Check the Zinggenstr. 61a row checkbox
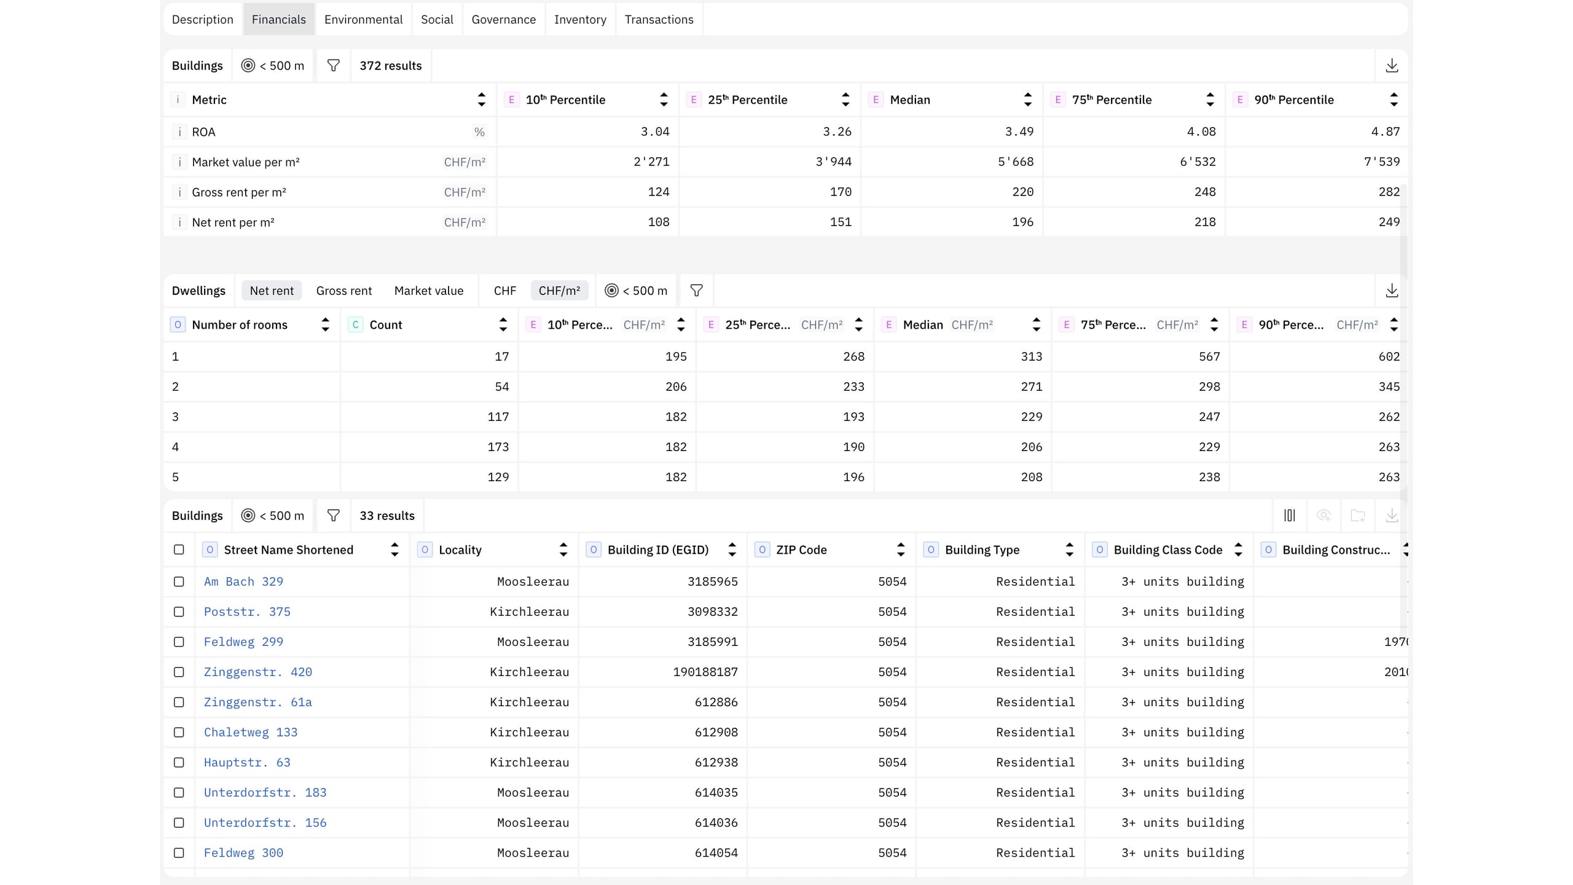This screenshot has width=1573, height=885. pos(179,702)
